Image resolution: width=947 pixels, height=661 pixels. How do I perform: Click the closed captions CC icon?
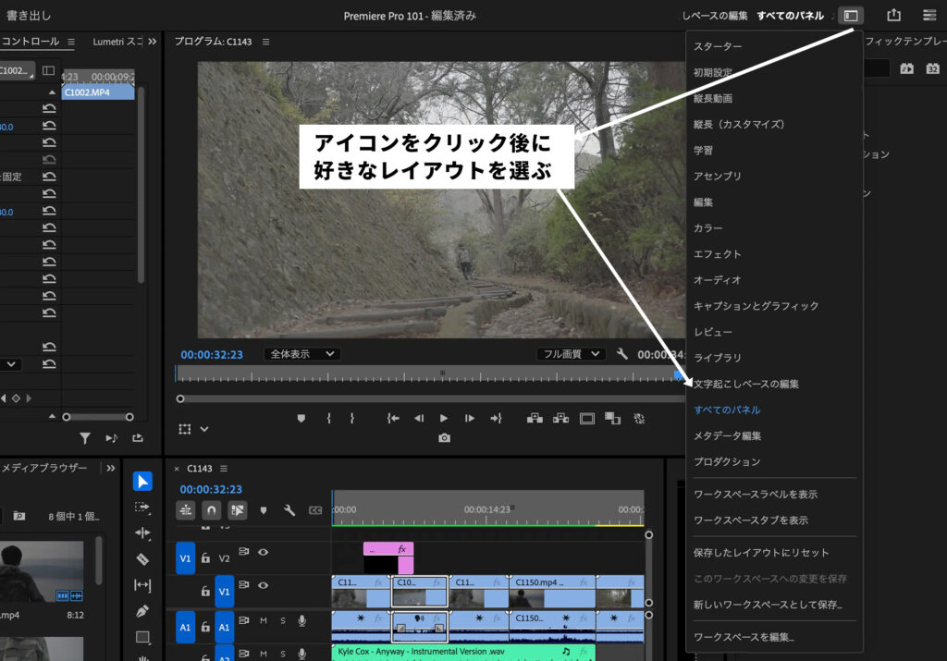click(315, 508)
